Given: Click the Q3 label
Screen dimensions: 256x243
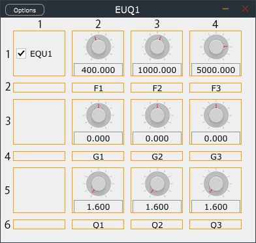Looking at the screenshot, I should (x=216, y=225).
